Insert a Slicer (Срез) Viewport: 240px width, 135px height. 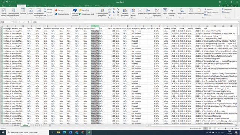click(165, 12)
